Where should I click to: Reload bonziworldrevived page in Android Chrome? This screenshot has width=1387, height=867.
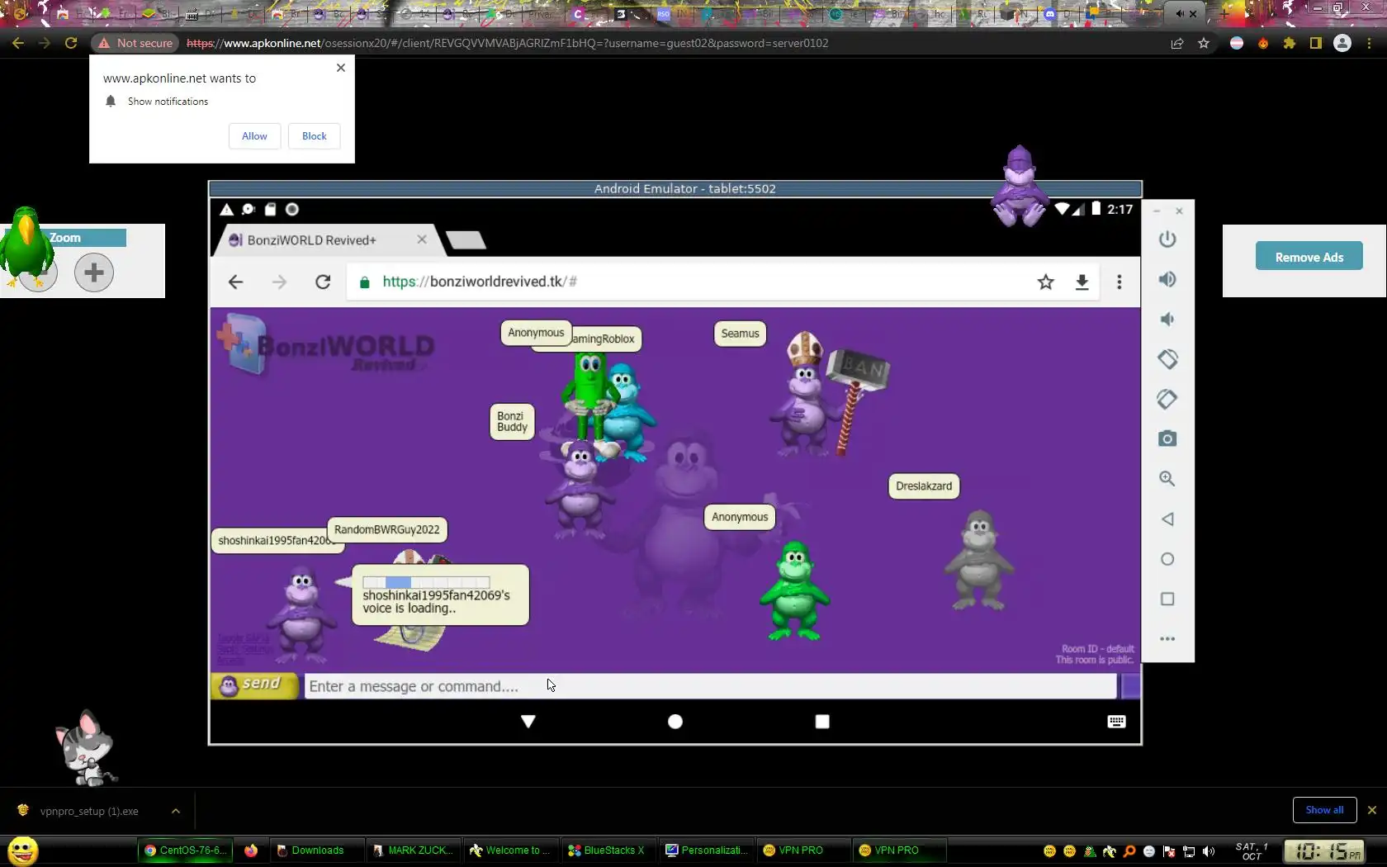click(x=323, y=282)
